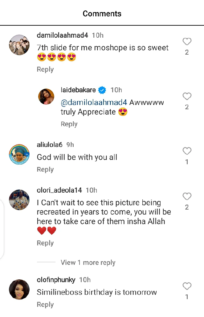The image size is (204, 317).
Task: Tap olofinphunky's profile avatar
Action: [x=19, y=289]
